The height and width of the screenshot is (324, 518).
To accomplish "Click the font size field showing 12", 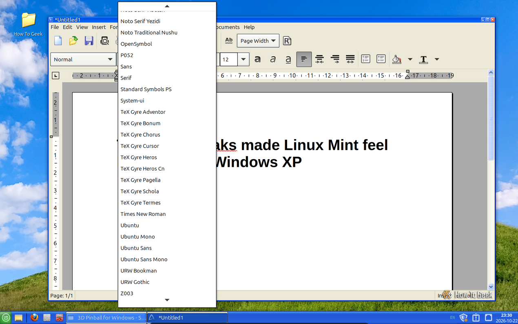I will point(229,59).
